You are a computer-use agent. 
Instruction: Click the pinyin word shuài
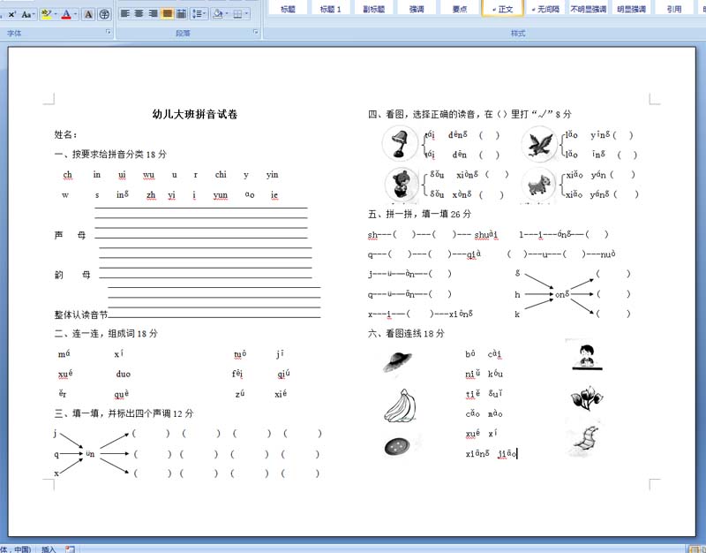coord(486,234)
